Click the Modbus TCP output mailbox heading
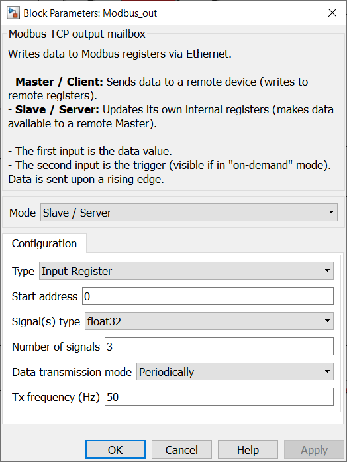Screen dimensions: 347x462 click(x=77, y=34)
